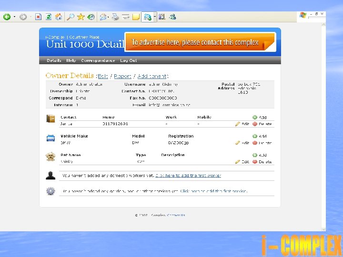Screen dimensions: 343x257
Task: Open History with the green clock icon
Action: (x=91, y=17)
